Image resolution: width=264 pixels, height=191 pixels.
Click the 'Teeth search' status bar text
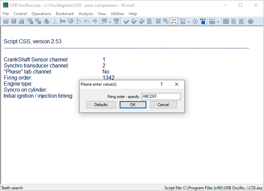[12, 188]
